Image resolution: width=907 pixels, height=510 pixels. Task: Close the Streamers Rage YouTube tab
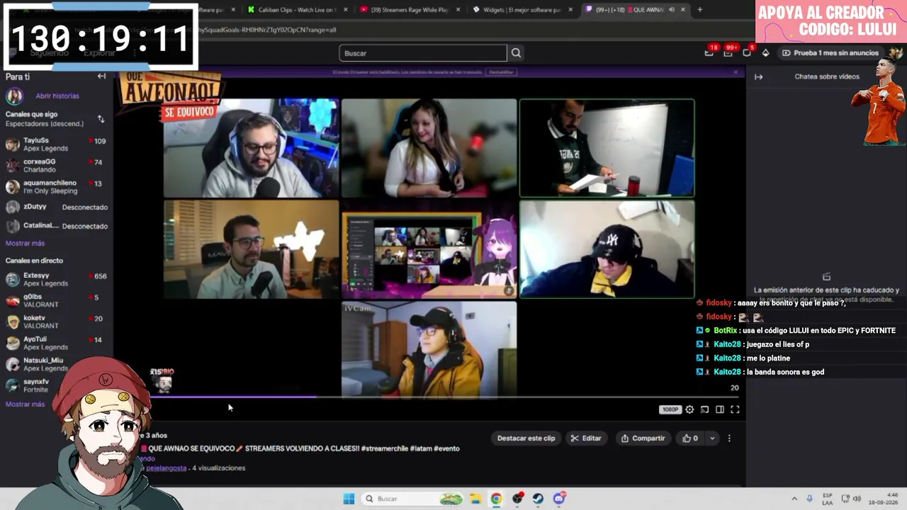click(458, 9)
